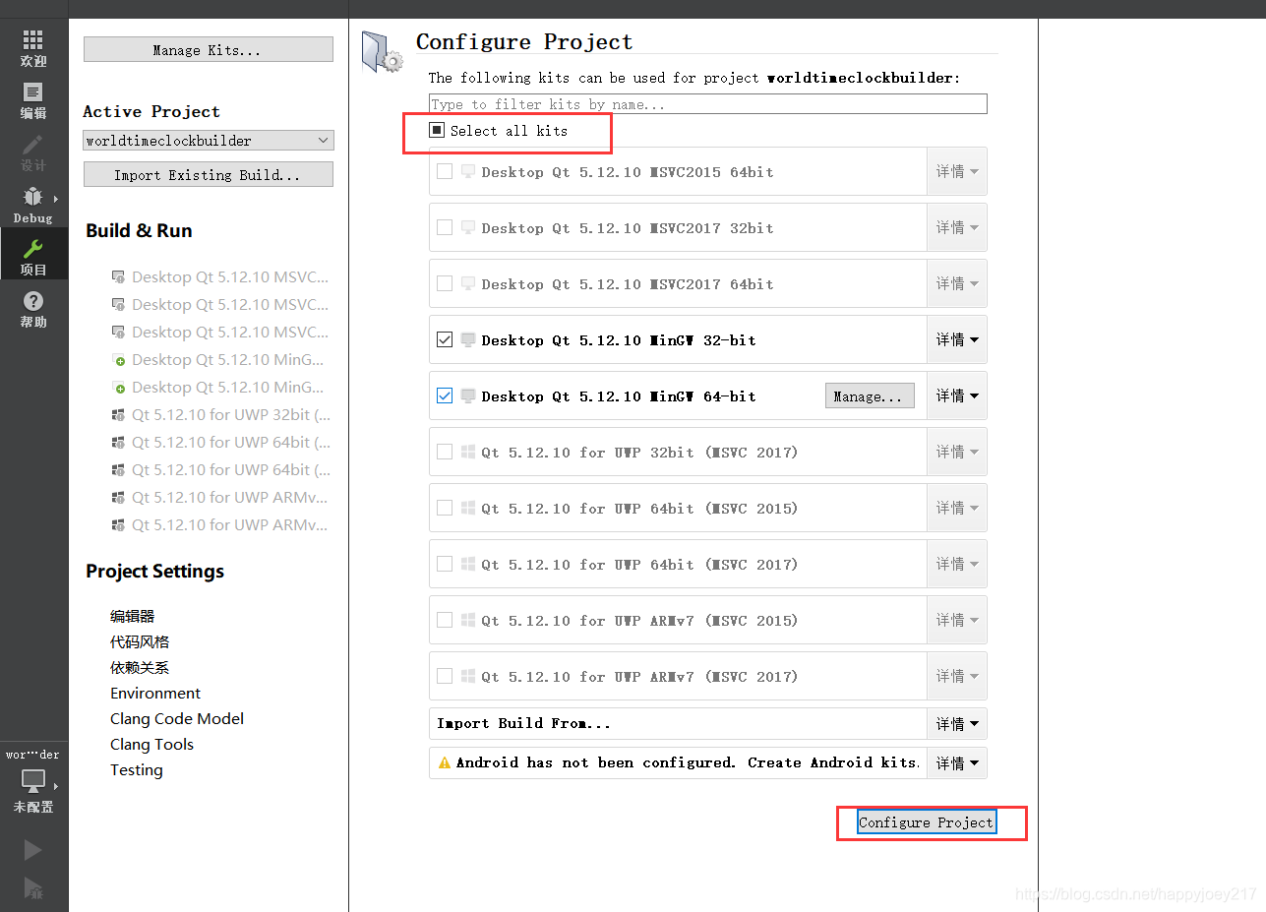The width and height of the screenshot is (1266, 912).
Task: Expand 详情 for UWP ARMv7 (MSVC 2015) kit
Action: pos(957,620)
